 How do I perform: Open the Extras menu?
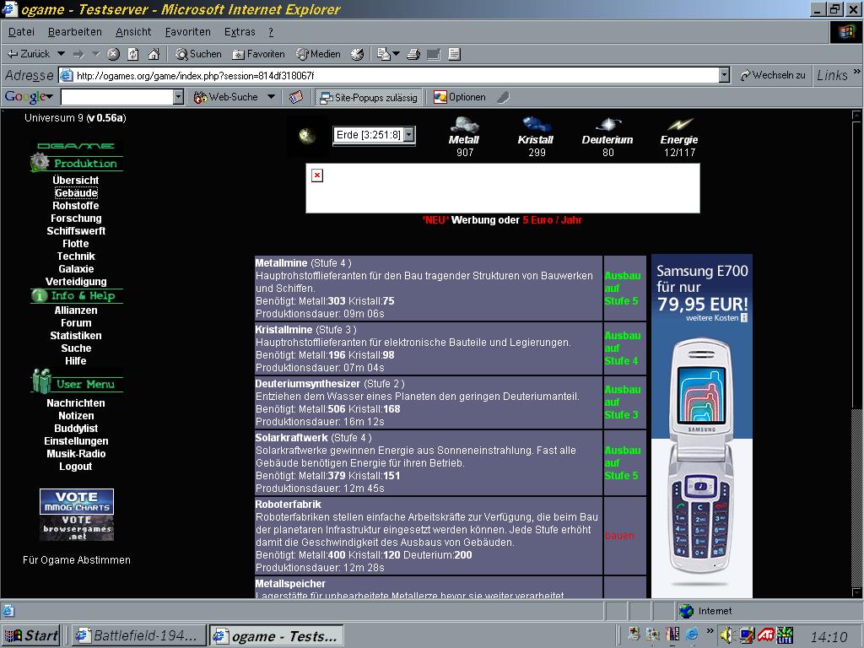pyautogui.click(x=240, y=32)
